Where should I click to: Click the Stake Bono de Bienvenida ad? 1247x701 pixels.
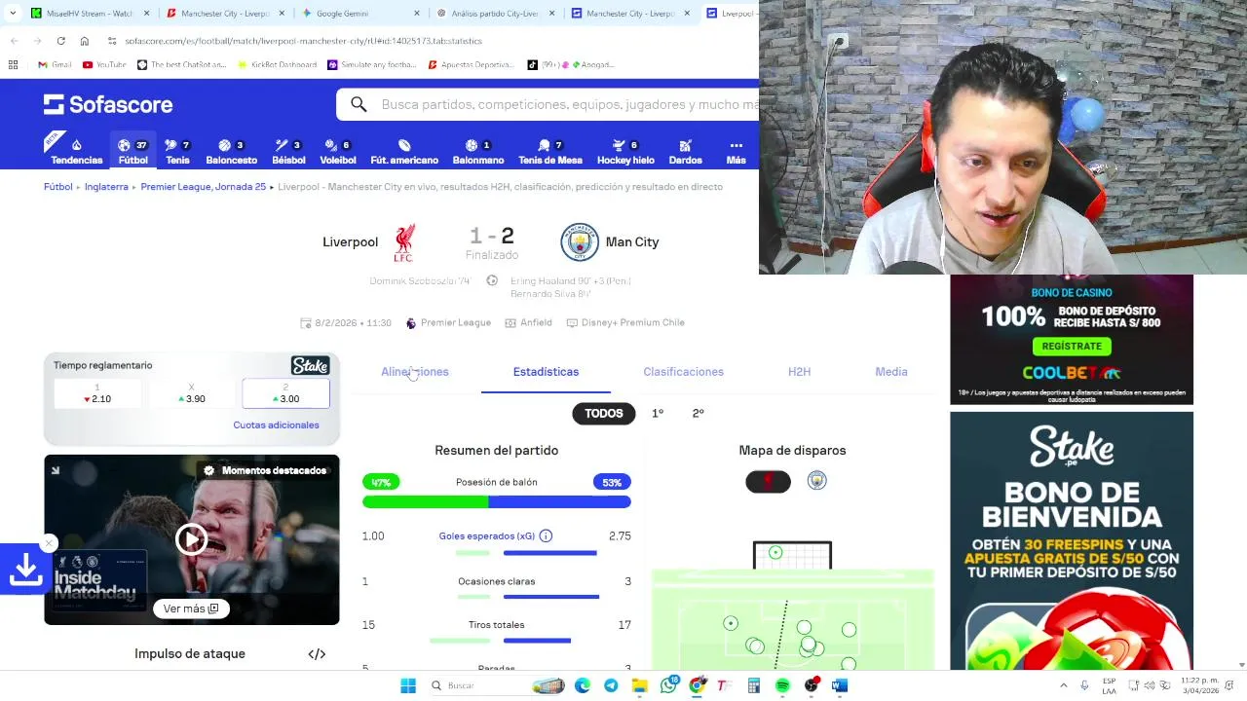[x=1072, y=541]
